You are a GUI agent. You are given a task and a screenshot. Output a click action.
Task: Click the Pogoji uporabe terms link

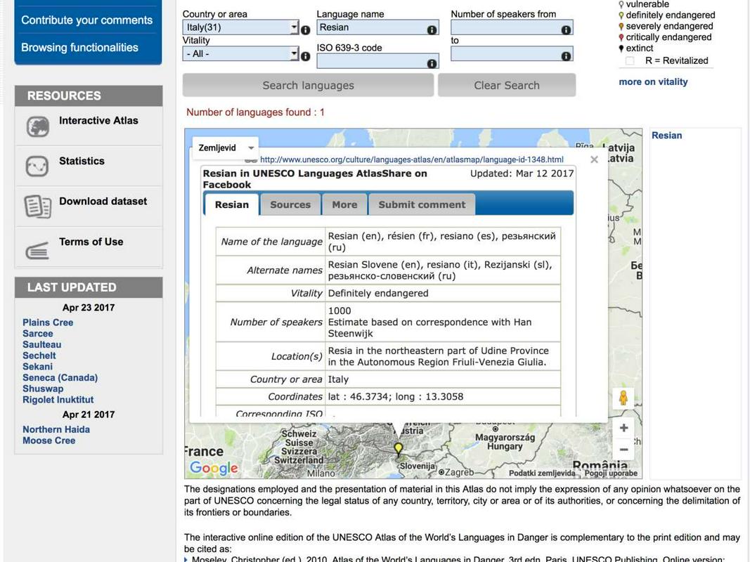[x=611, y=473]
